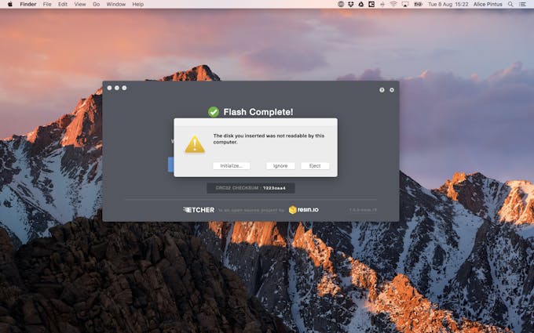The height and width of the screenshot is (333, 534).
Task: Click the Alice Pintus user name
Action: point(488,4)
